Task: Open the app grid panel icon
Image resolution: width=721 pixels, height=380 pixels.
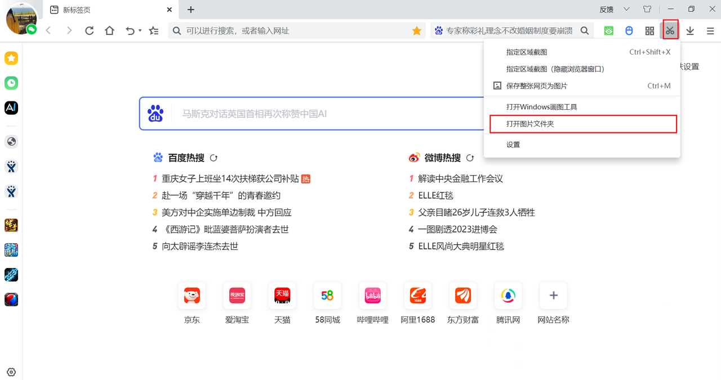Action: click(x=649, y=30)
